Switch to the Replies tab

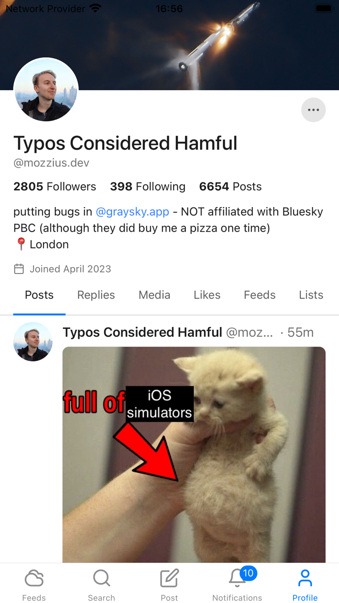(96, 295)
